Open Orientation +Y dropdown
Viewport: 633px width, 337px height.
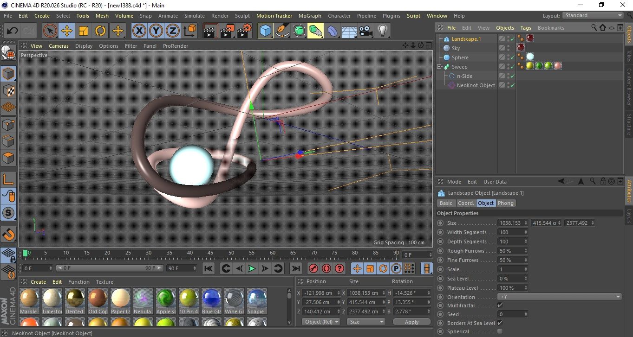click(560, 297)
